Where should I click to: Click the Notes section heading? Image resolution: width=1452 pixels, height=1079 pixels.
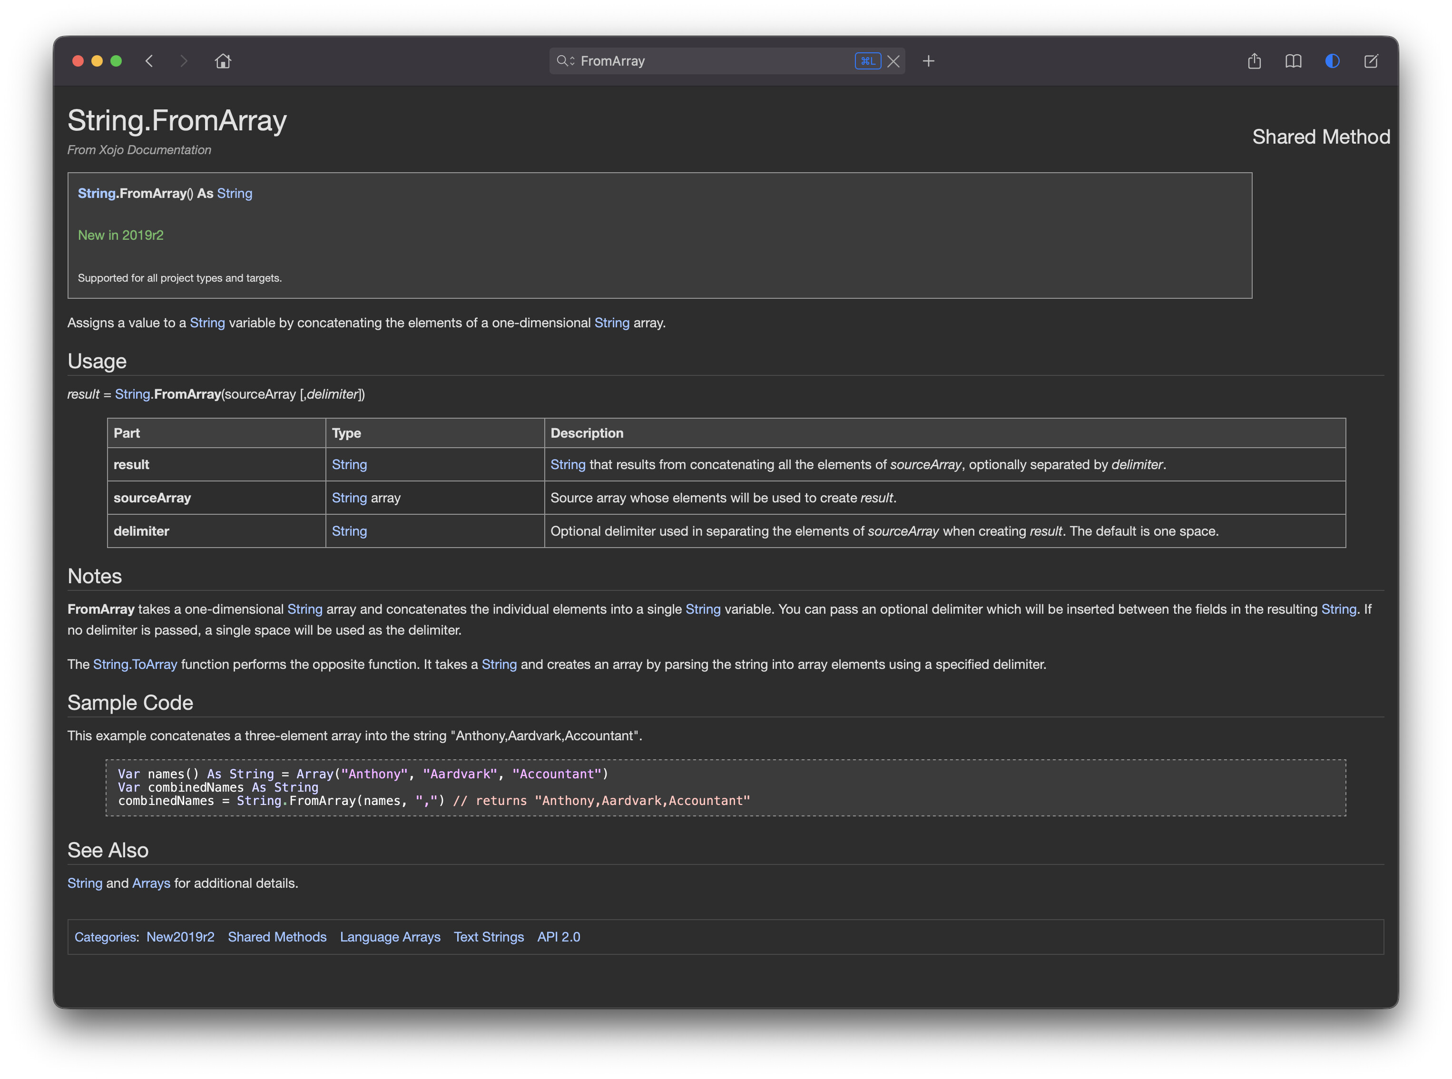[95, 576]
